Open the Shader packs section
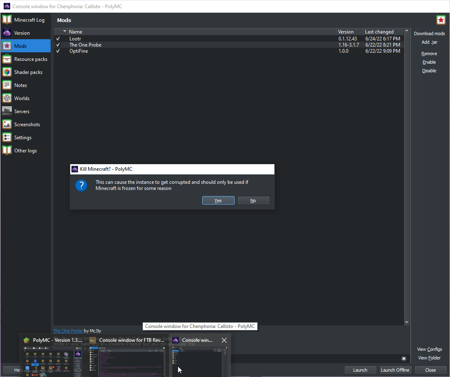 pyautogui.click(x=28, y=72)
